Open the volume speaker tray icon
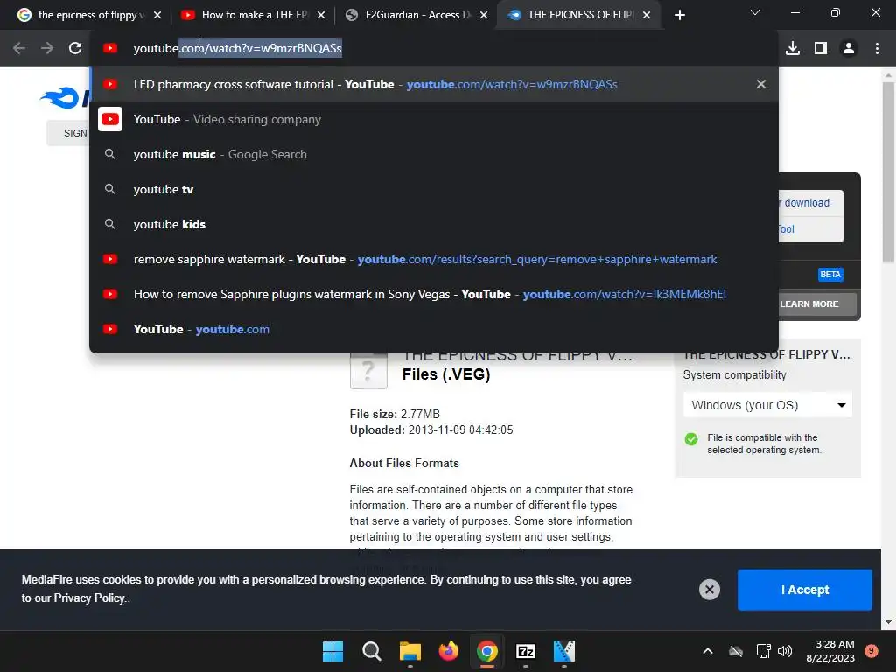Image resolution: width=896 pixels, height=672 pixels. tap(785, 651)
